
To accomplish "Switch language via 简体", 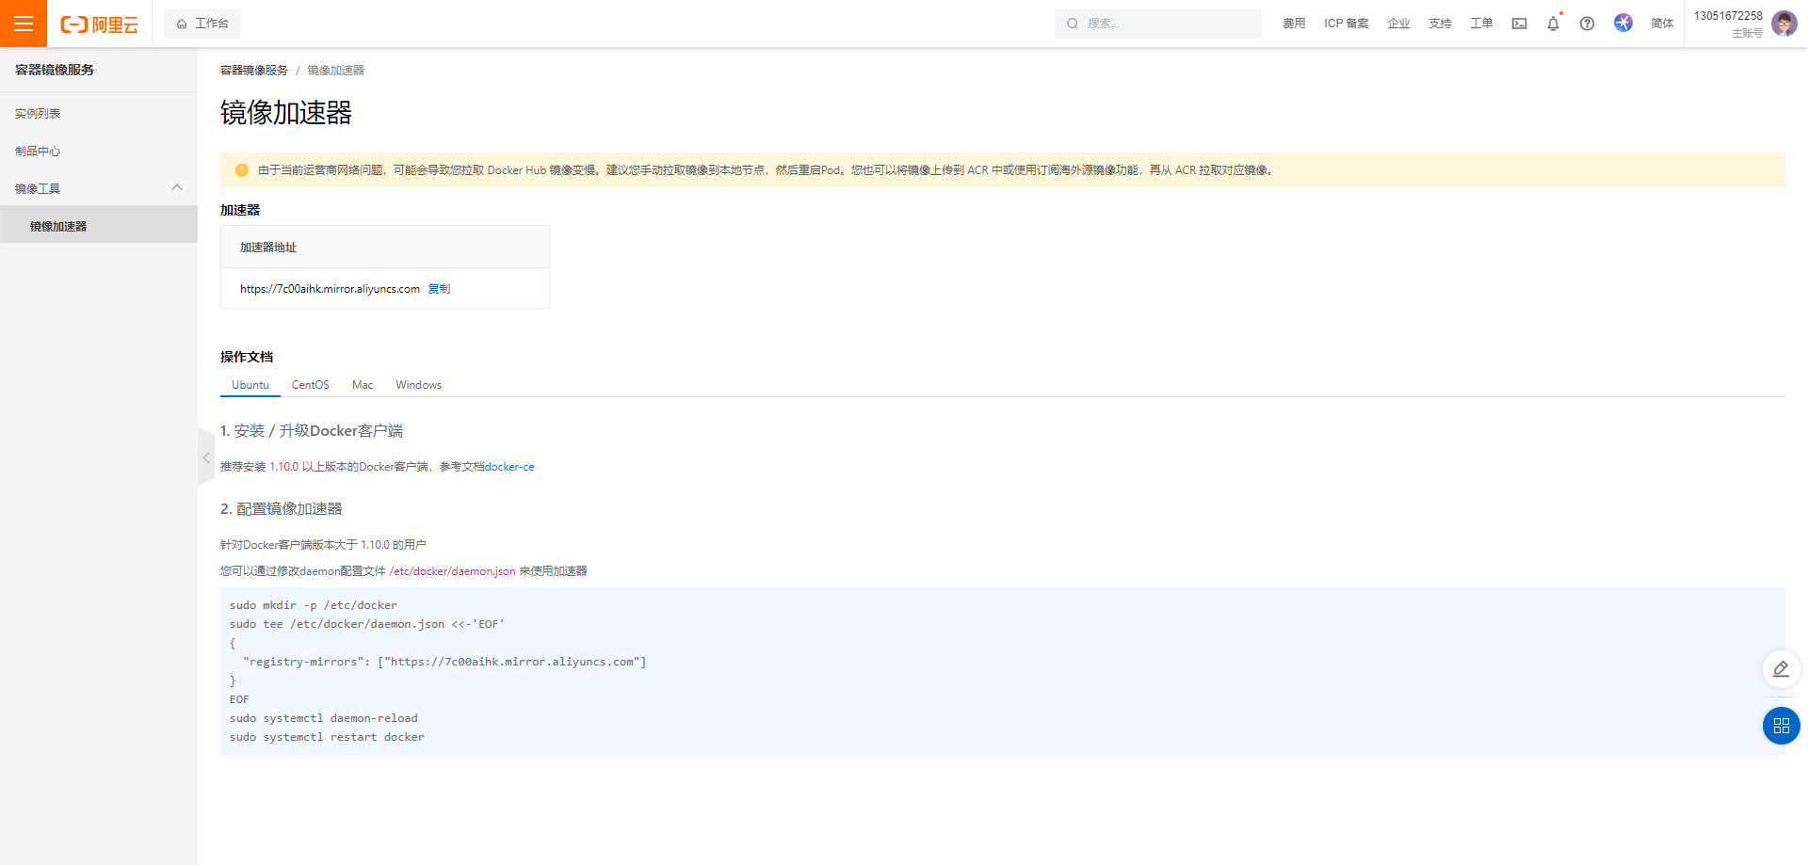I will coord(1662,24).
